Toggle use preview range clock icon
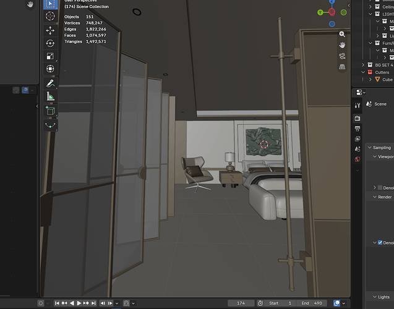394x309 pixels. pos(260,303)
